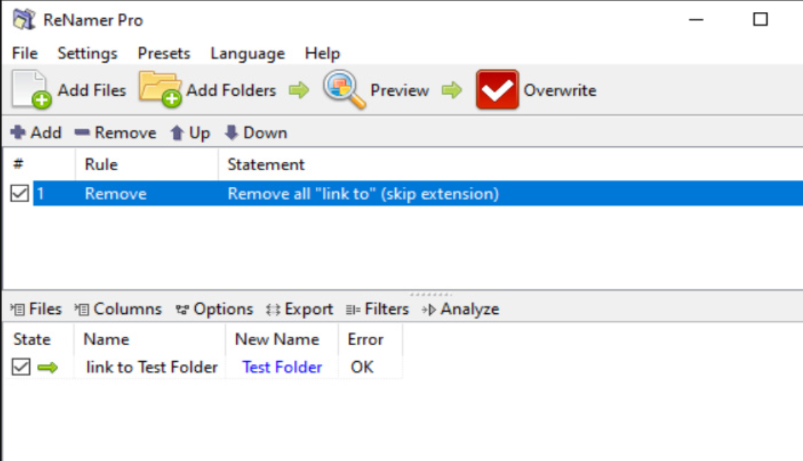Open the Options dropdown menu

pos(214,309)
